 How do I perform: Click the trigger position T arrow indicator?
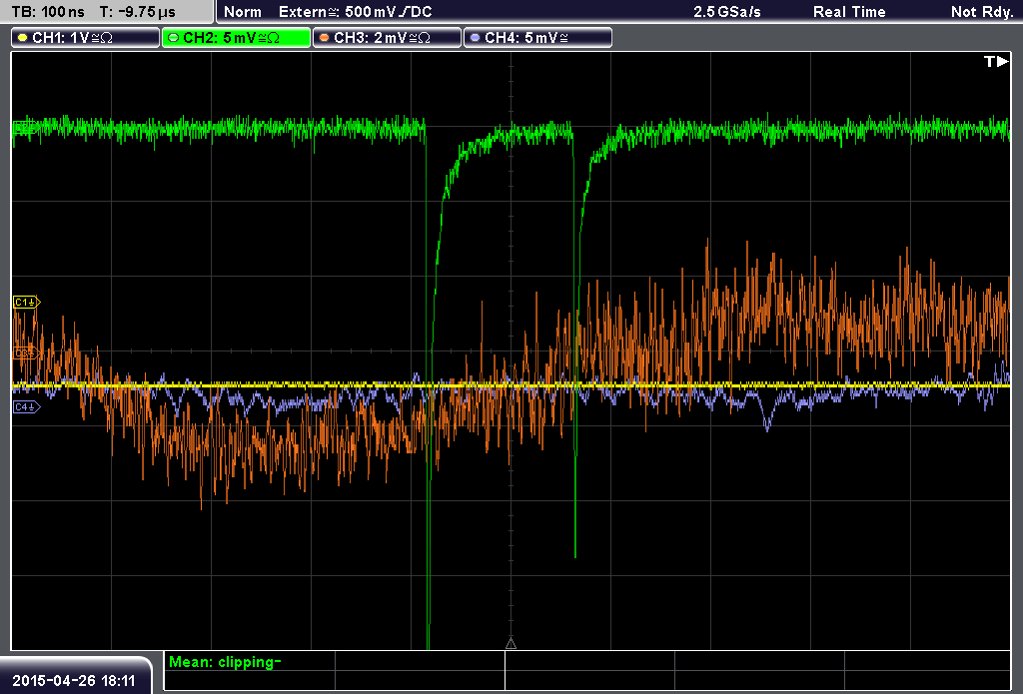(996, 61)
